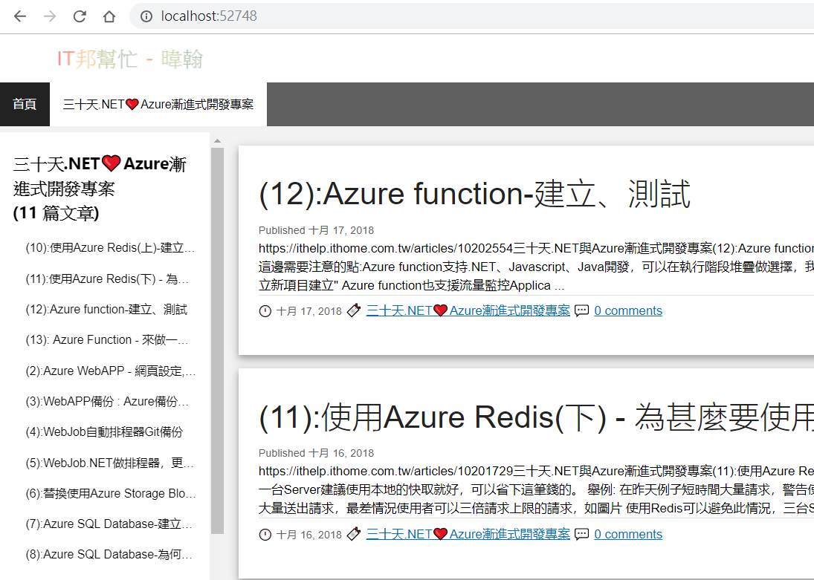The height and width of the screenshot is (580, 814).
Task: Open post title (12):Azure function-建立、測試
Action: pos(474,194)
